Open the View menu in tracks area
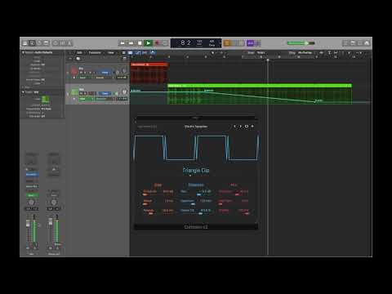This screenshot has height=294, width=392. coord(111,52)
